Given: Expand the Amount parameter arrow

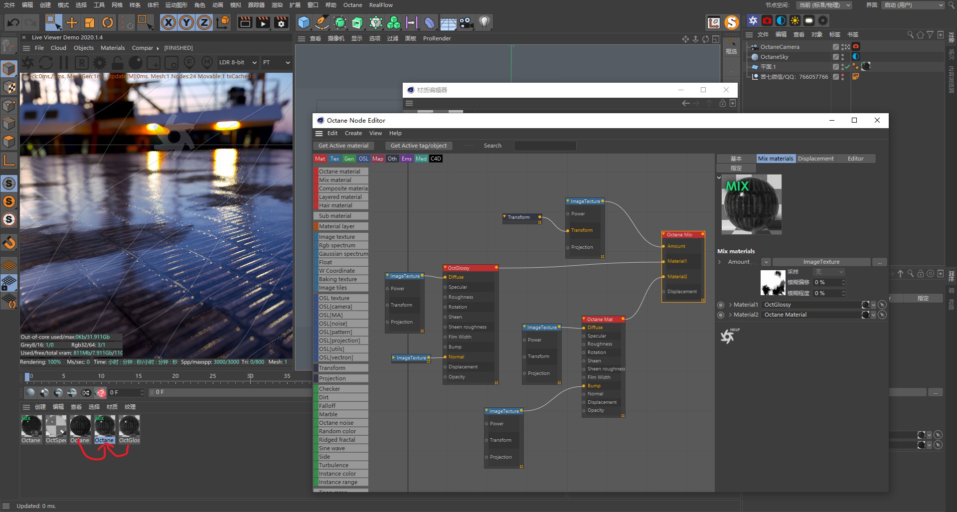Looking at the screenshot, I should point(720,262).
